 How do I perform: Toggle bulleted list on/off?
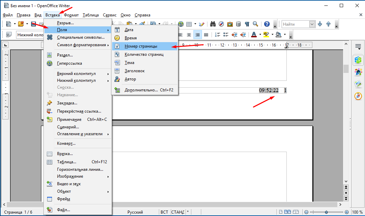(x=226, y=35)
